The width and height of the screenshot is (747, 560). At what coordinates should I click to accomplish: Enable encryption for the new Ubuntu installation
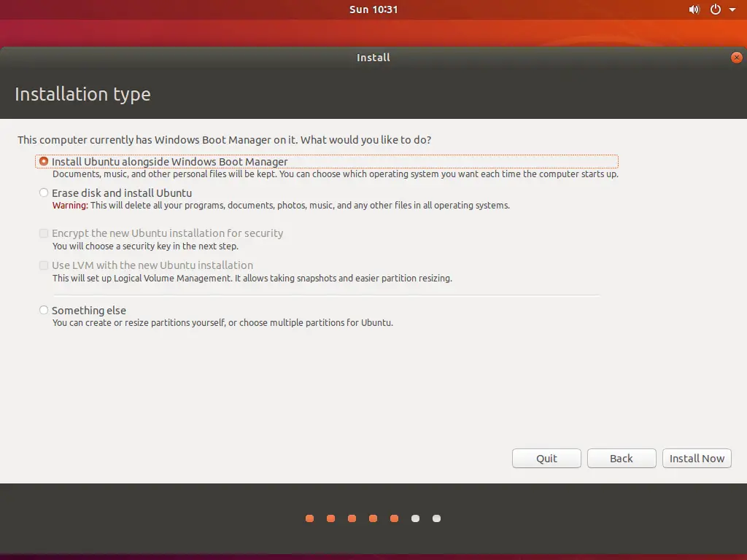(44, 233)
